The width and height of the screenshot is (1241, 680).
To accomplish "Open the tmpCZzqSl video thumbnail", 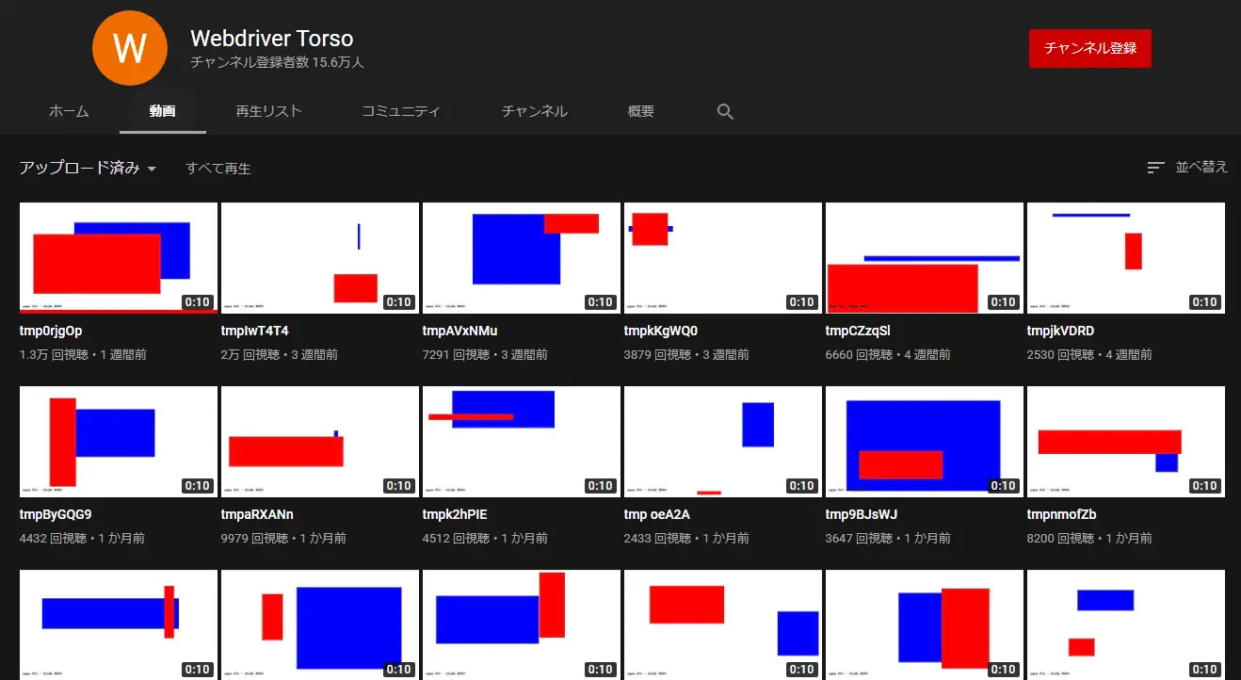I will pyautogui.click(x=924, y=257).
